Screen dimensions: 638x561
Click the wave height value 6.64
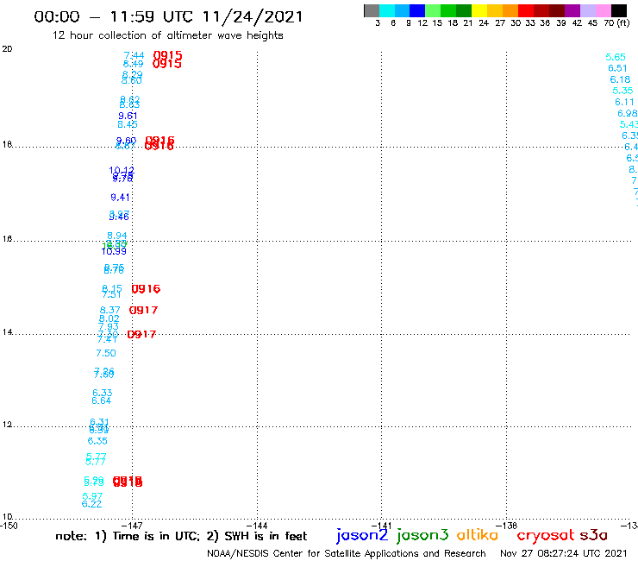click(x=102, y=400)
